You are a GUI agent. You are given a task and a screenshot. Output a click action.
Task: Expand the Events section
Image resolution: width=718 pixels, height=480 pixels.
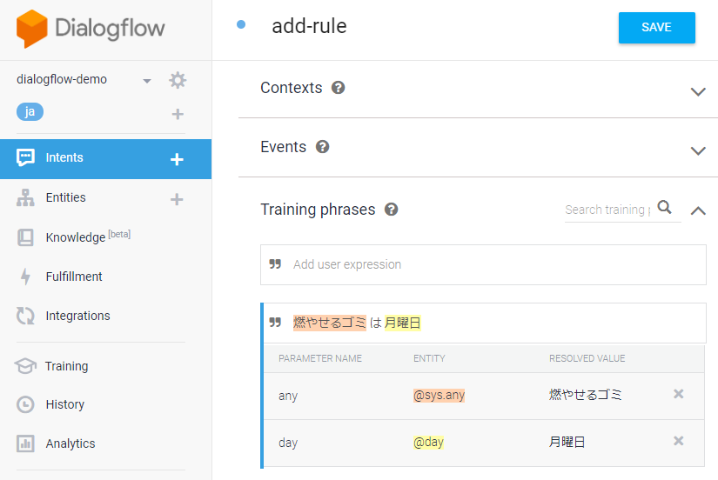(x=698, y=150)
